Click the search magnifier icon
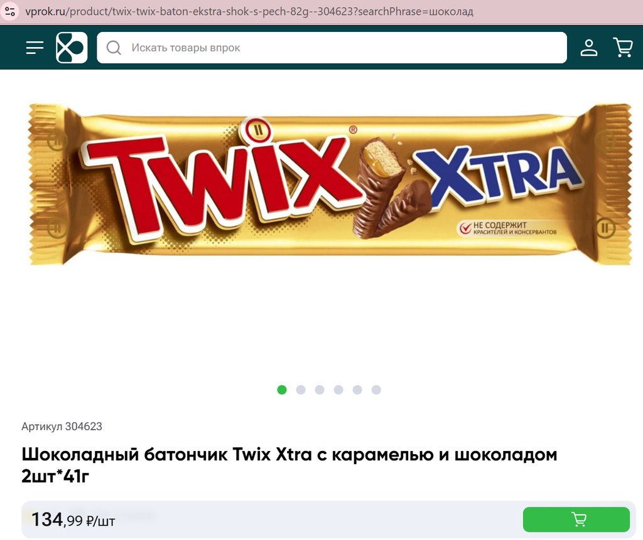 [x=114, y=48]
